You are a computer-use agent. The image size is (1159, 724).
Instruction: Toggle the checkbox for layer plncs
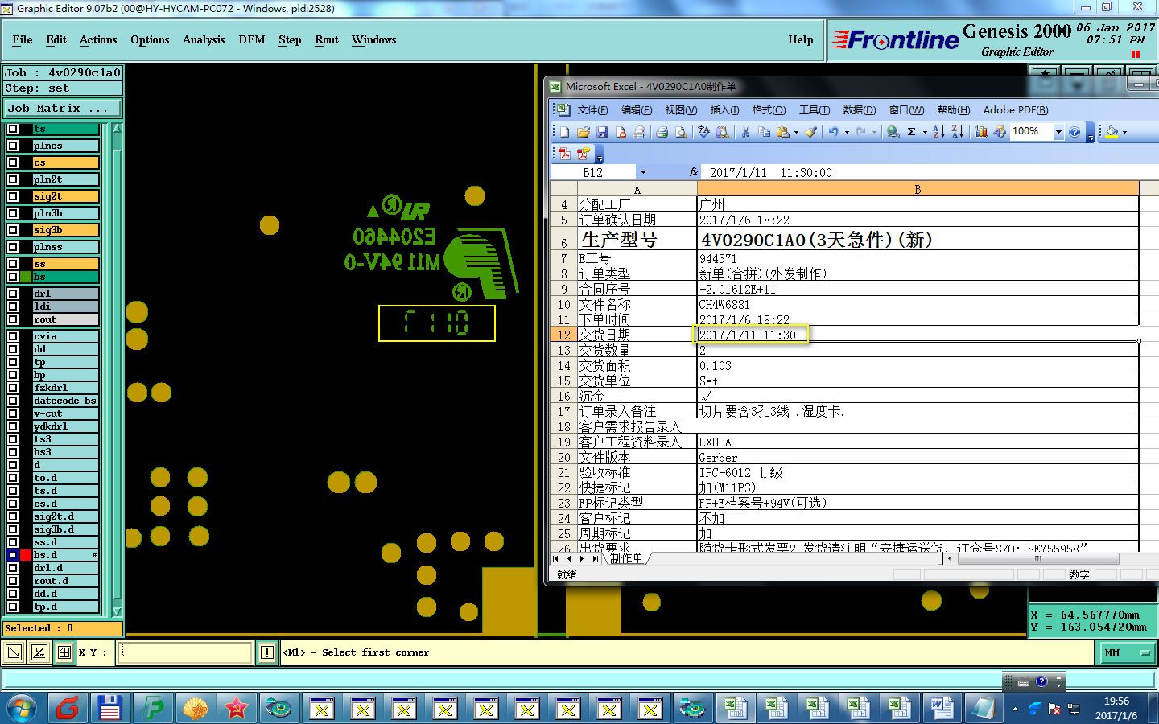pos(13,146)
